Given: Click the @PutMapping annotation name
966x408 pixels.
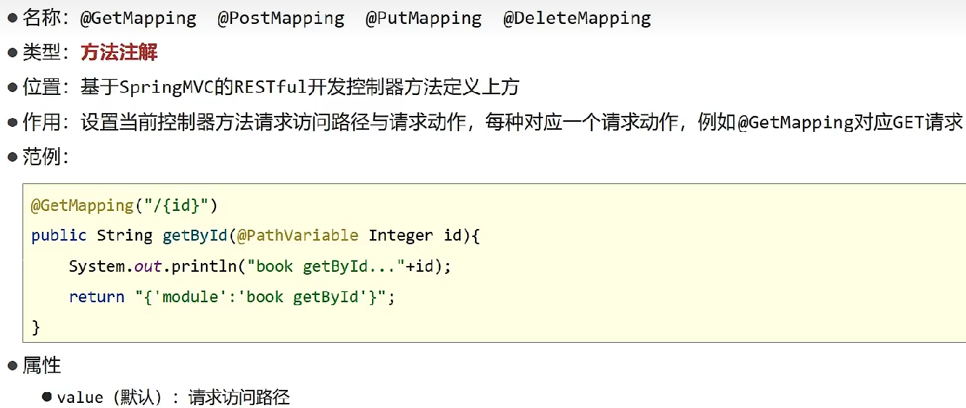Looking at the screenshot, I should [424, 18].
